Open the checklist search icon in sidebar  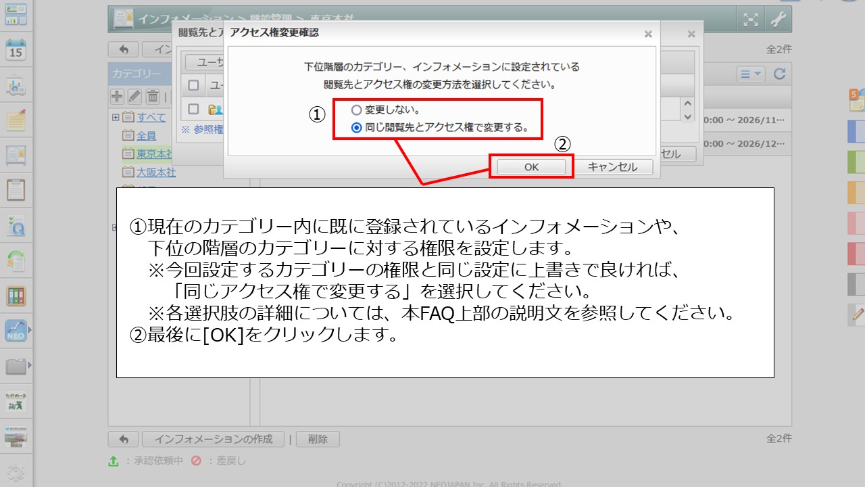pos(16,226)
